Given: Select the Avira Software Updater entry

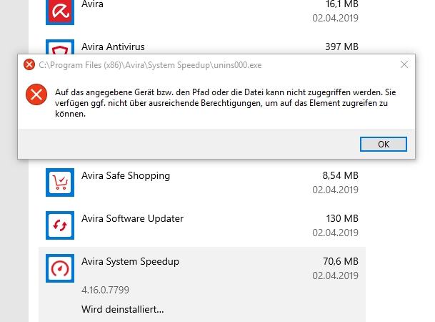Looking at the screenshot, I should point(202,225).
